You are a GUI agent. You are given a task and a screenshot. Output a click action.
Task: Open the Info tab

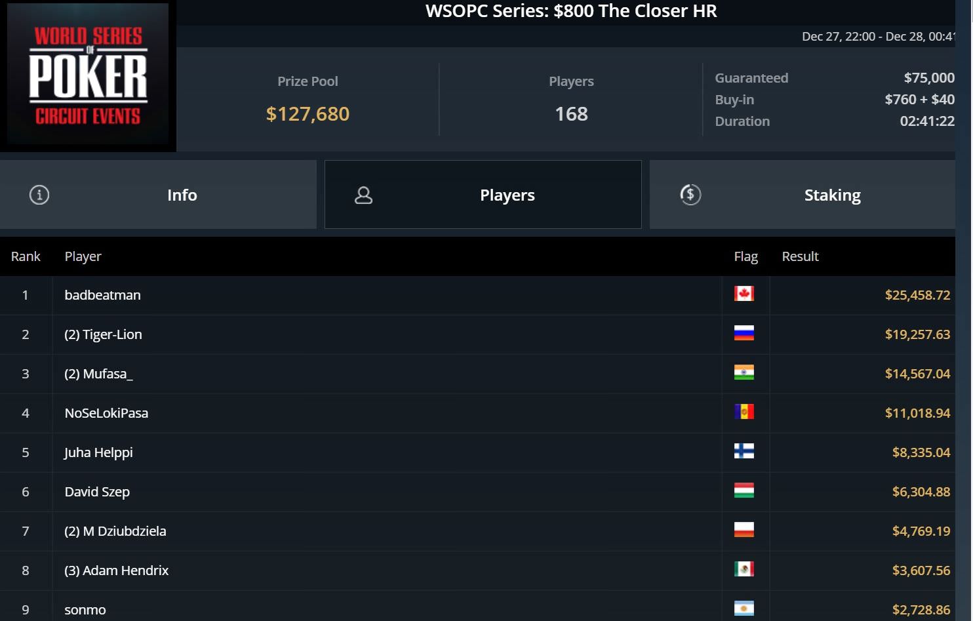158,195
